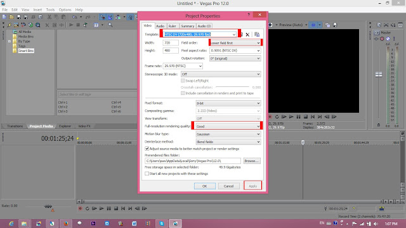Click Browse for prerendered files folder
Image resolution: width=406 pixels, height=228 pixels.
tap(252, 161)
